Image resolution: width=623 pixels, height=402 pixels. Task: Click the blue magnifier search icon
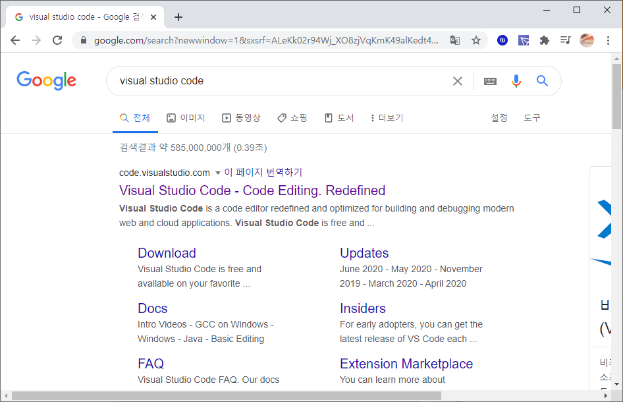click(542, 81)
